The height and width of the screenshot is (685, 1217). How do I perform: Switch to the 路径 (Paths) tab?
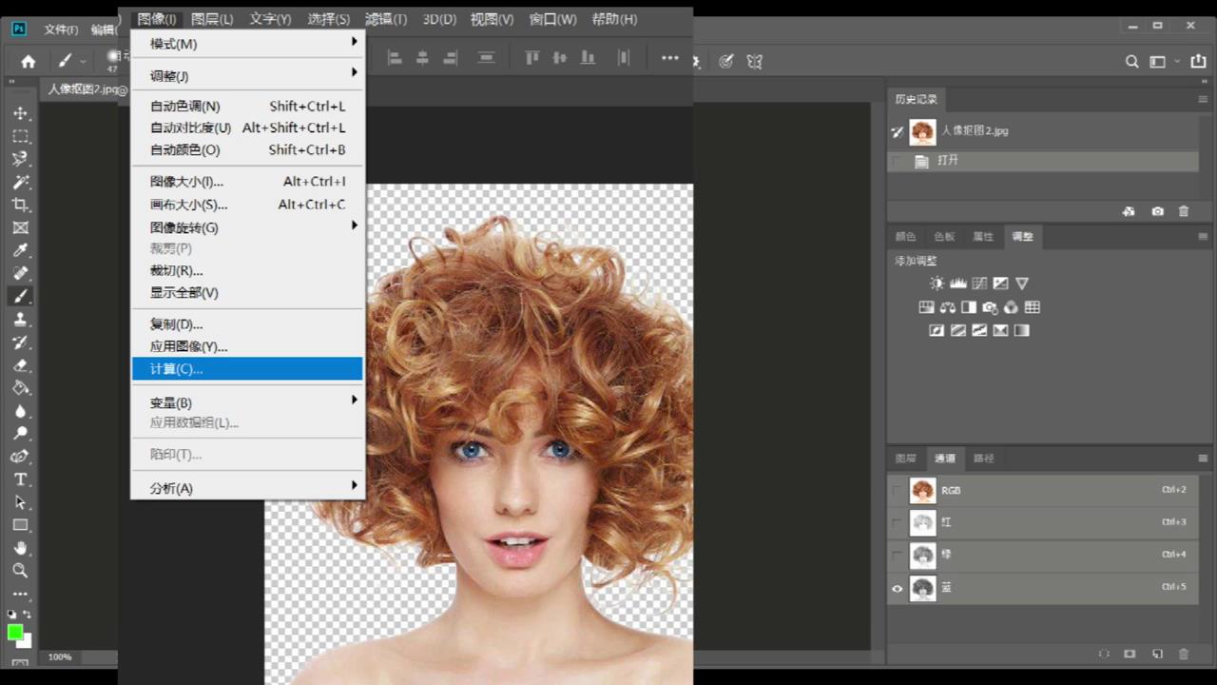pyautogui.click(x=983, y=459)
